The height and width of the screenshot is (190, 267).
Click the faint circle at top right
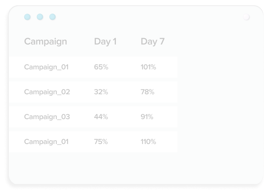[246, 17]
